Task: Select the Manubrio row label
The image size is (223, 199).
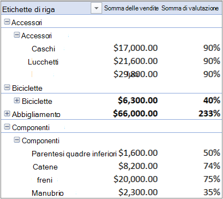Action: tap(47, 193)
